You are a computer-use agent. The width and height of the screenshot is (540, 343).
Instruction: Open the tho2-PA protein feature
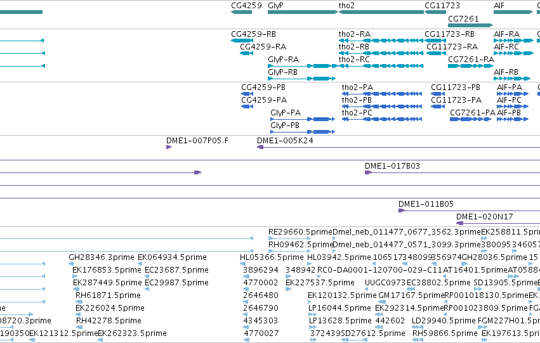coord(382,94)
